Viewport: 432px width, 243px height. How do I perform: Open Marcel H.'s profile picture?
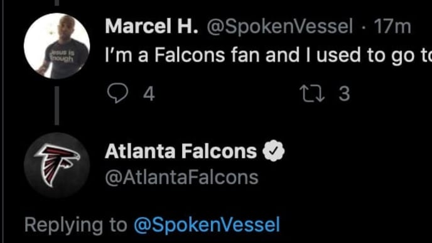pos(57,46)
